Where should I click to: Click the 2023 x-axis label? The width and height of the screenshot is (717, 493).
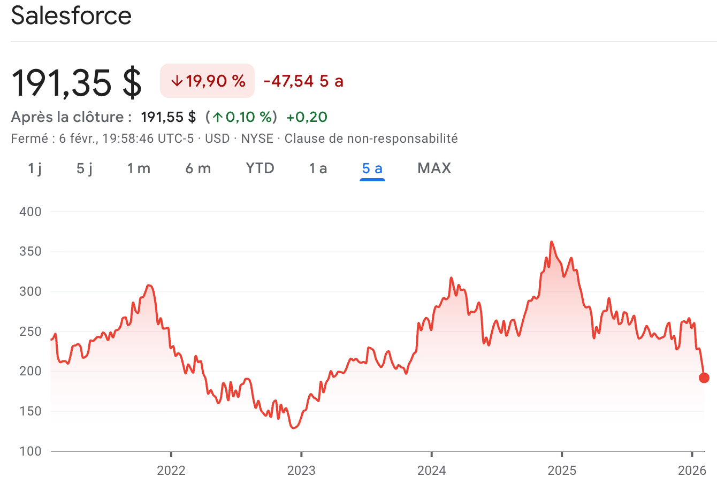(301, 471)
